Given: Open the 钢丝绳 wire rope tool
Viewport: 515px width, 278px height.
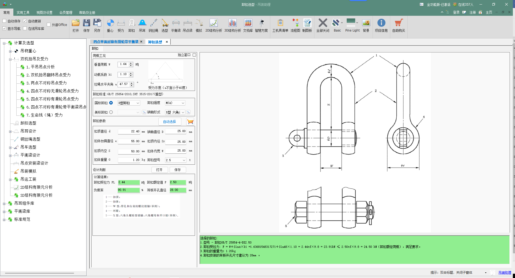Looking at the screenshot, I should point(153,26).
